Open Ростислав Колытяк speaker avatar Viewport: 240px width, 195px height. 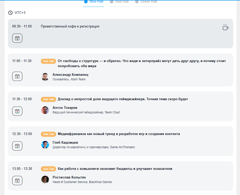[45, 179]
